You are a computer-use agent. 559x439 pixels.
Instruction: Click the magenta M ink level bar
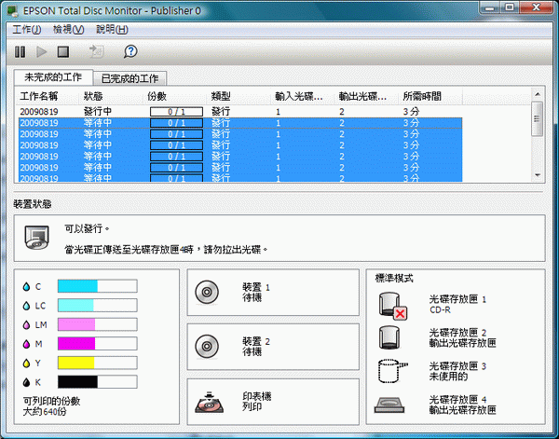(x=97, y=344)
